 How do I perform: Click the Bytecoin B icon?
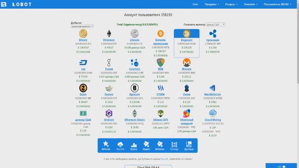(x=135, y=88)
